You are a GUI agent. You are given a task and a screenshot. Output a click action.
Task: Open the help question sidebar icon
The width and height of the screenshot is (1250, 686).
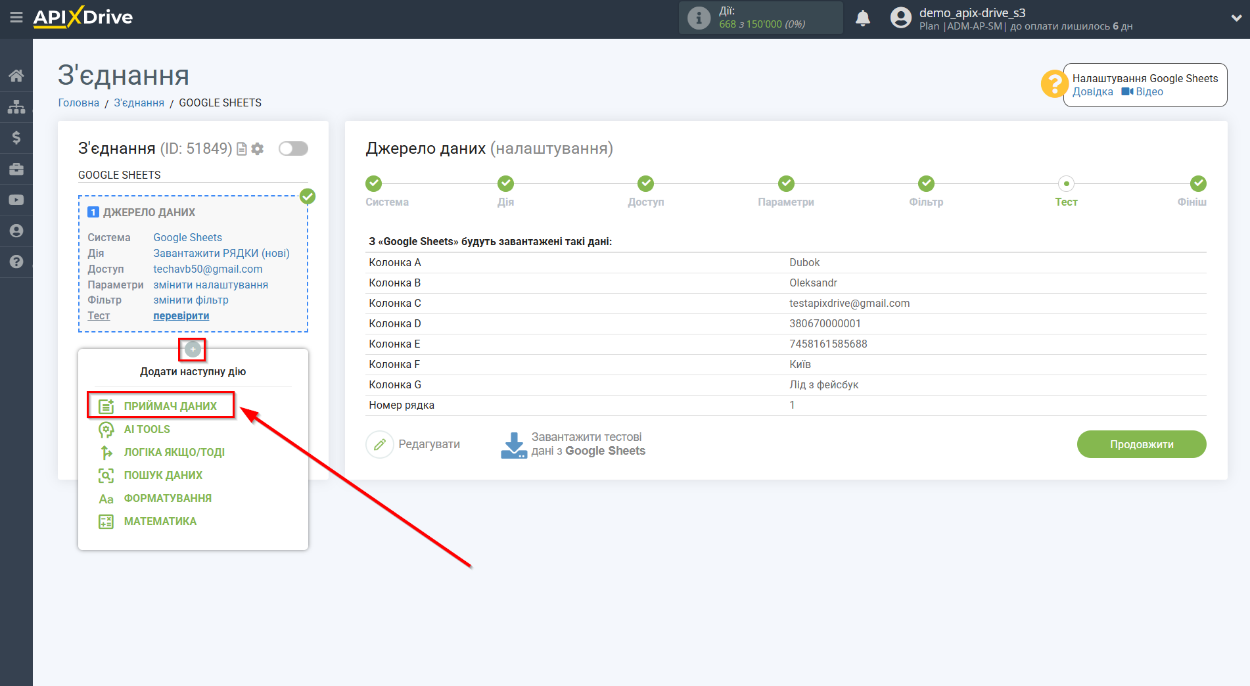click(x=16, y=262)
